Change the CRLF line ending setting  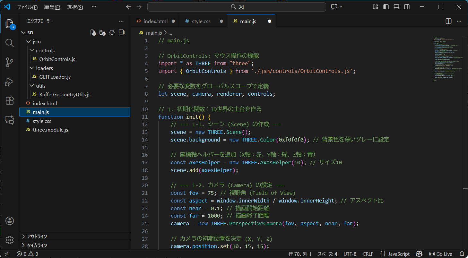click(368, 254)
